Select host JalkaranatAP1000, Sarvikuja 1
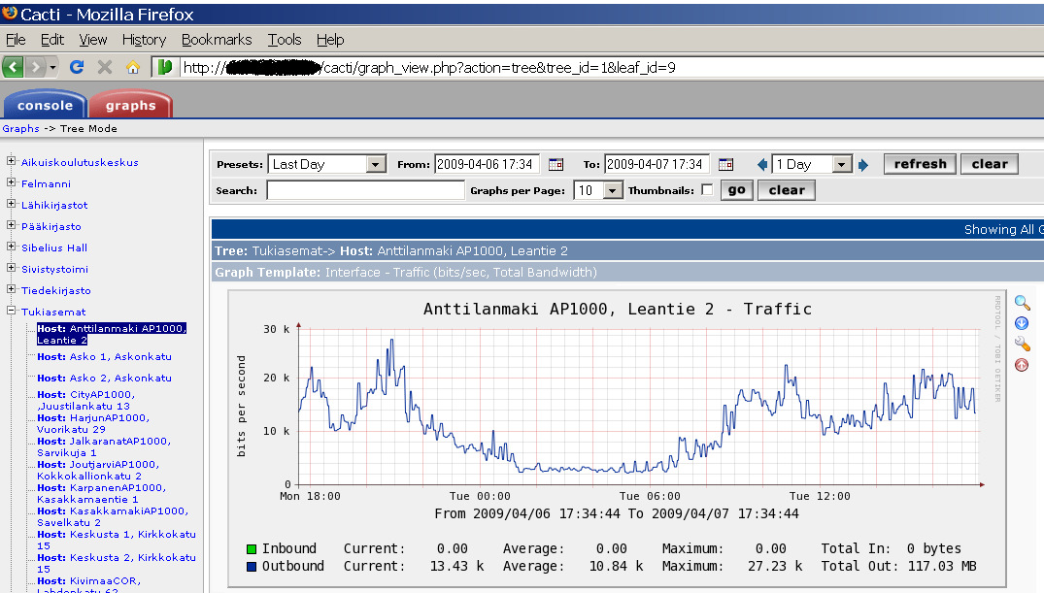This screenshot has height=593, width=1044. [104, 446]
